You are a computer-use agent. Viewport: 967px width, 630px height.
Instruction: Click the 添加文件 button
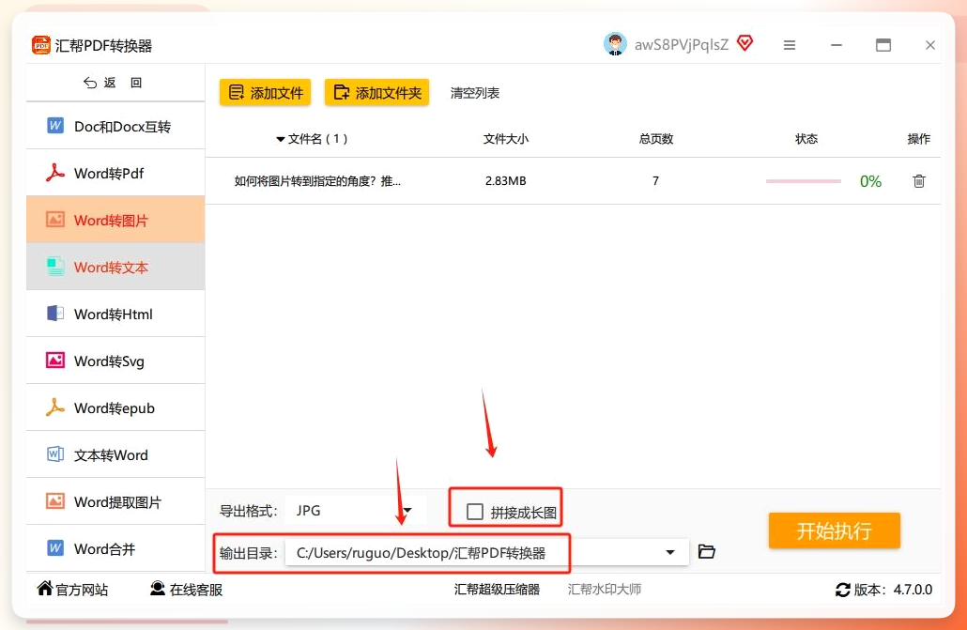[x=265, y=93]
